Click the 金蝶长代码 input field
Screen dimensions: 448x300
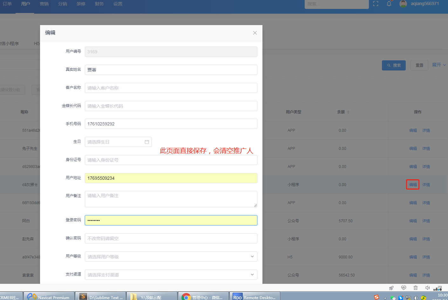[x=171, y=106]
